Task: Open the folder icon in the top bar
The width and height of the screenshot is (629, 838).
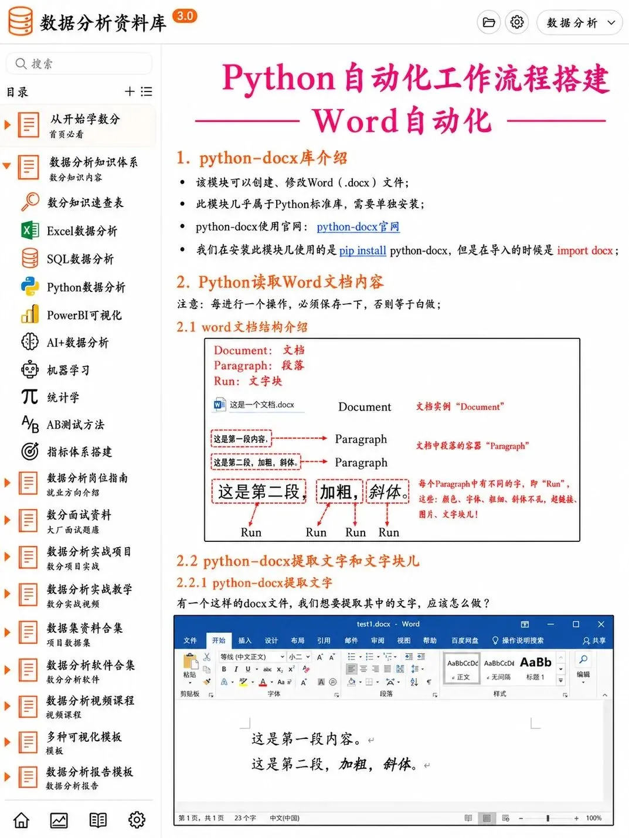Action: tap(489, 22)
